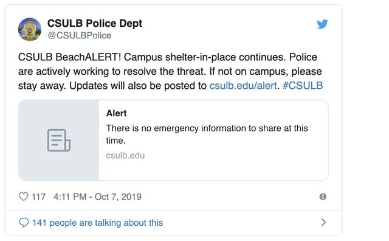Image resolution: width=389 pixels, height=241 pixels.
Task: Click the tweet body text 'Campus shelter-in-place continues'
Action: pos(205,57)
